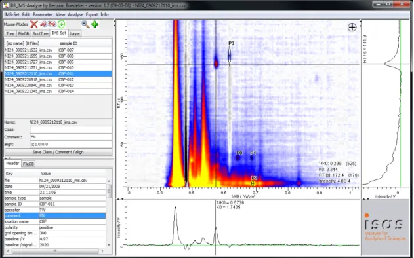414x258 pixels.
Task: Click the header table horizontal scrollbar thumb
Action: pyautogui.click(x=55, y=251)
